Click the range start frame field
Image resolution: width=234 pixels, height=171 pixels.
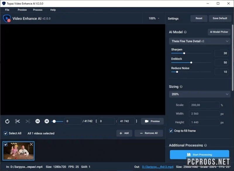click(106, 121)
